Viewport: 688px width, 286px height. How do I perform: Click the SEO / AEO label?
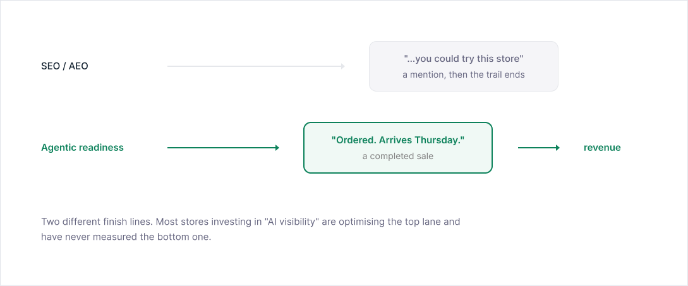(64, 66)
